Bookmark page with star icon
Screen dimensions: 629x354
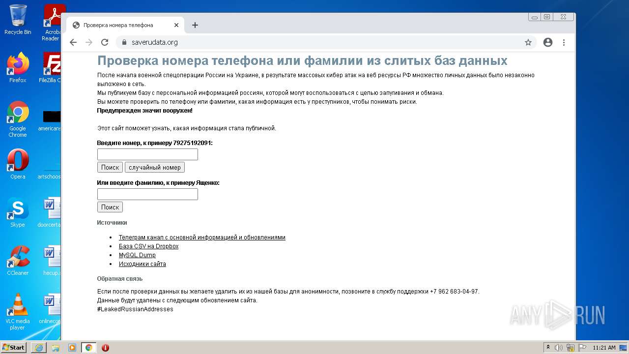pyautogui.click(x=528, y=42)
